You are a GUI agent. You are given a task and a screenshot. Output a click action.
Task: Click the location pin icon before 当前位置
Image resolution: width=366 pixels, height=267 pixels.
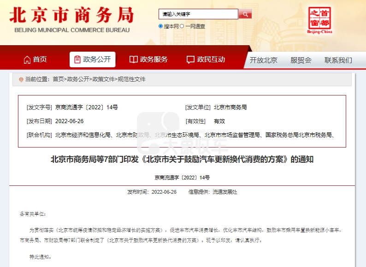tap(21, 80)
